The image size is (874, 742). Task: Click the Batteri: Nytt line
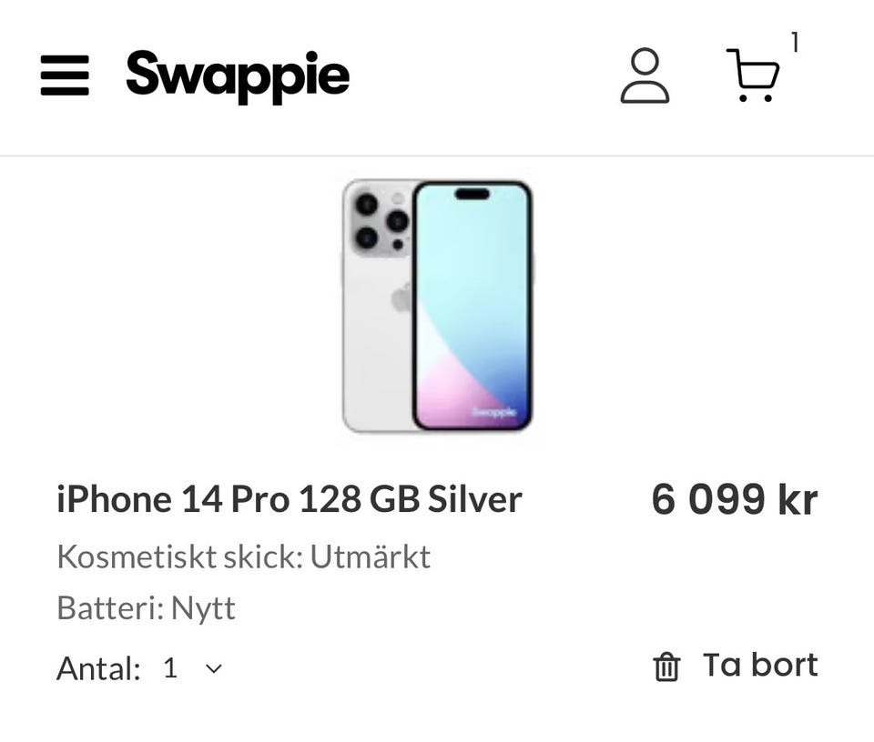(146, 607)
